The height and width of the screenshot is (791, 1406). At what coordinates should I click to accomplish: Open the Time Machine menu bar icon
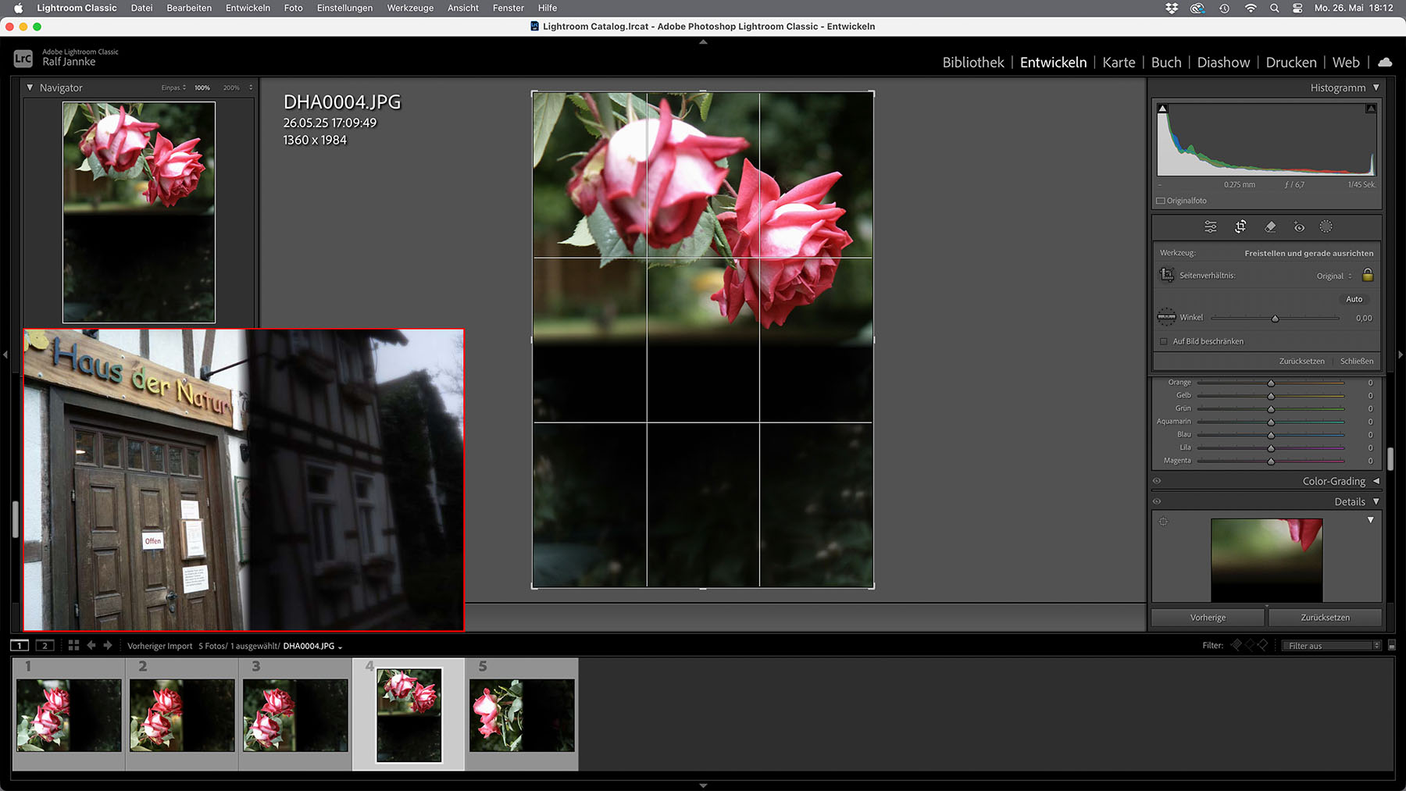[x=1224, y=8]
